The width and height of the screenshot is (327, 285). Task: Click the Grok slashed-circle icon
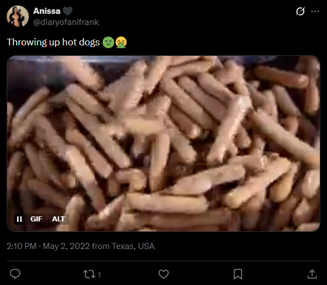[x=300, y=11]
